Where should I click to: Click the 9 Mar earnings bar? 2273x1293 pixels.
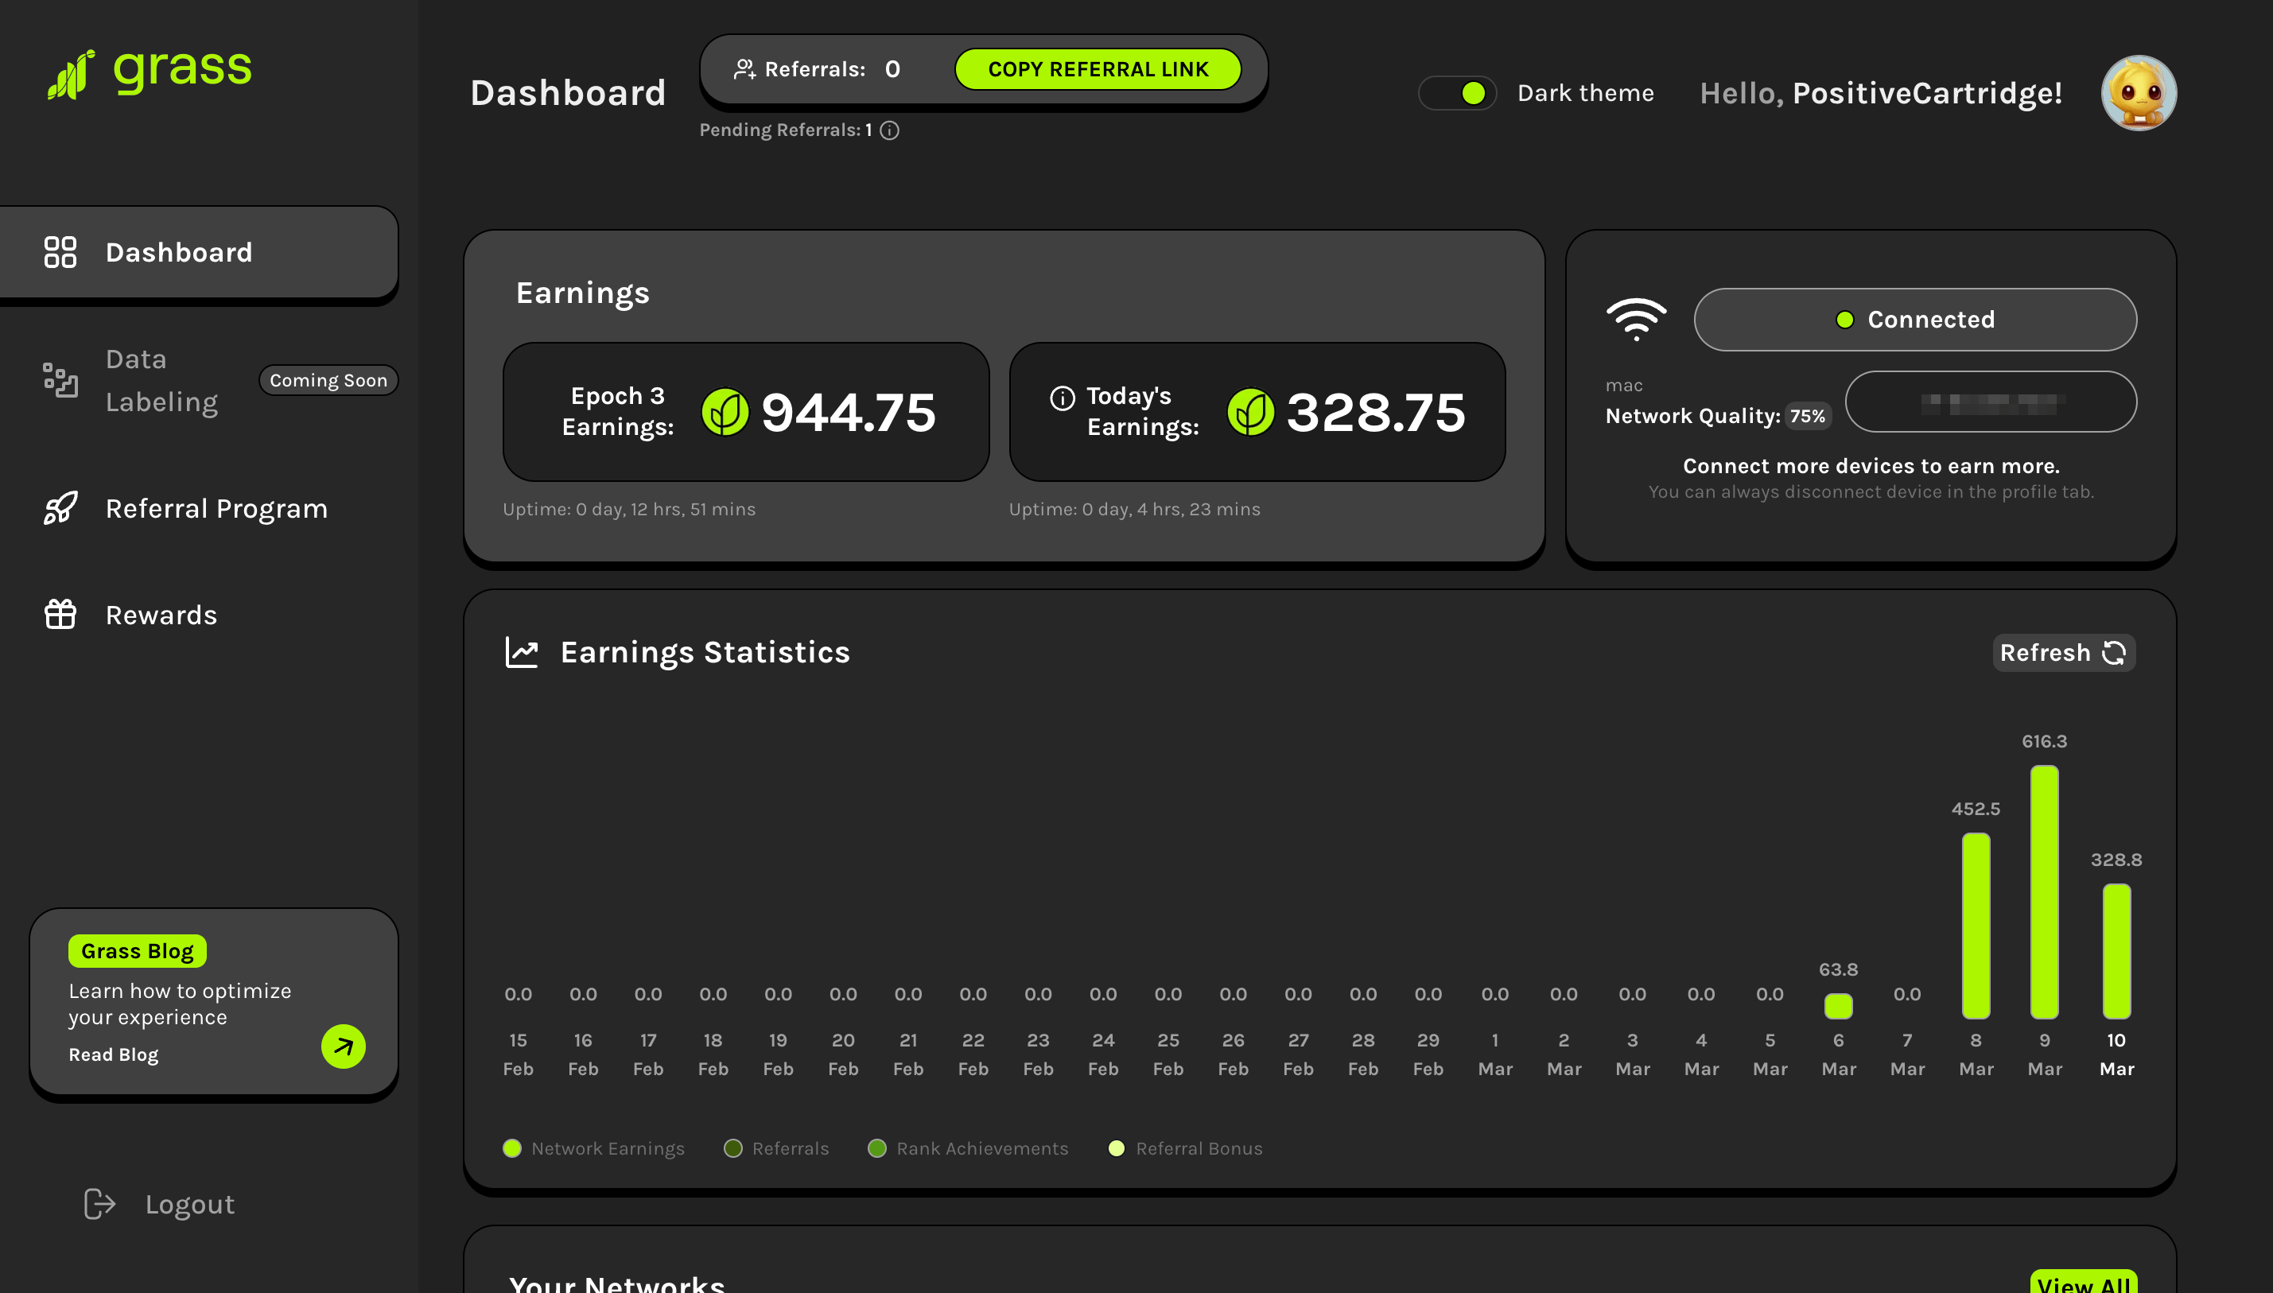(2044, 891)
